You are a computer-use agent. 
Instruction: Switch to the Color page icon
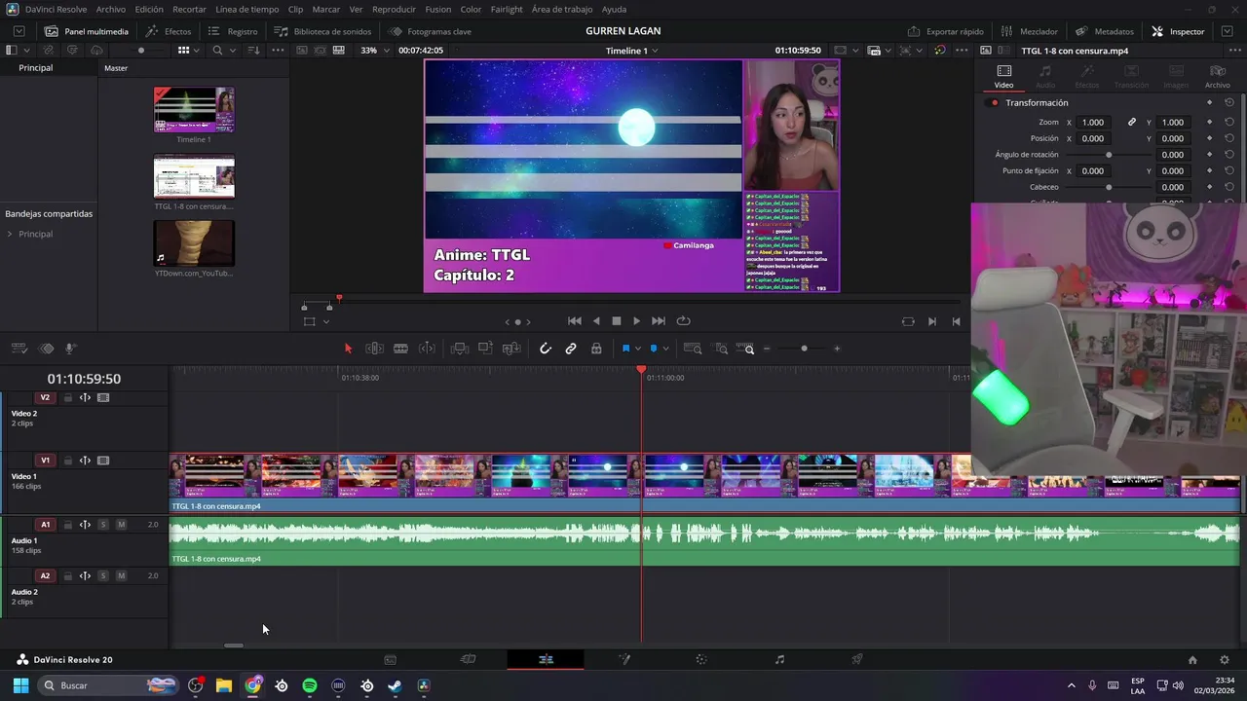click(x=701, y=660)
